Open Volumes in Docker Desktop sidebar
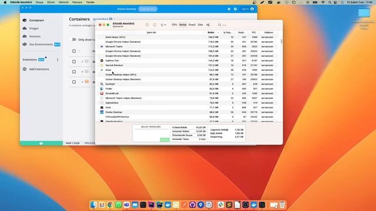Screen dimensions: 376x211 point(35,36)
